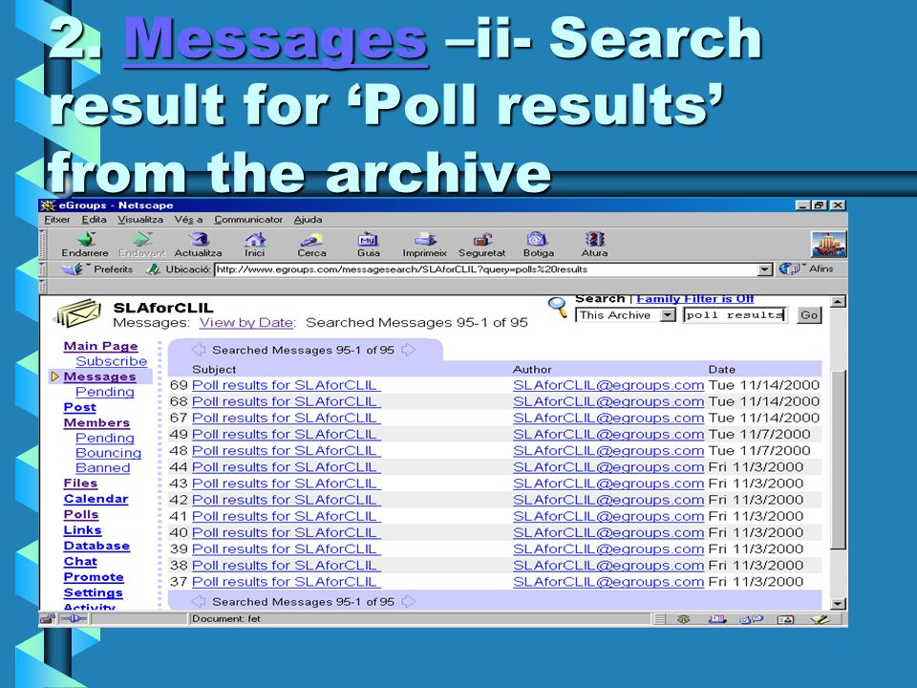
Task: Open message 69 Poll results link
Action: pyautogui.click(x=286, y=385)
